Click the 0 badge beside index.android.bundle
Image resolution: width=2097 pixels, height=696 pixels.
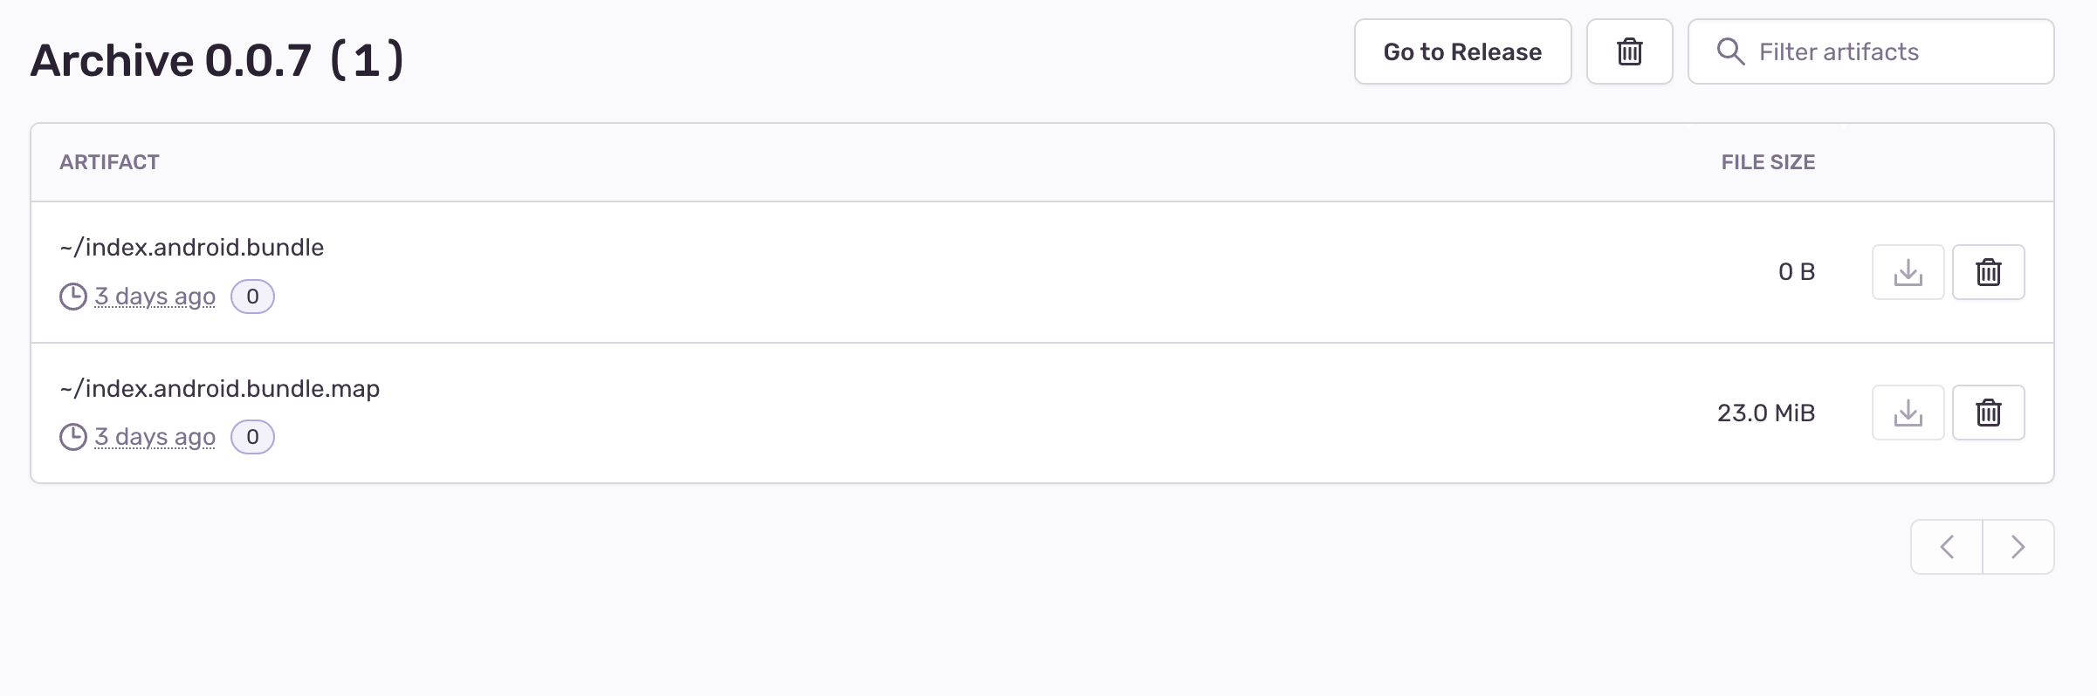252,297
